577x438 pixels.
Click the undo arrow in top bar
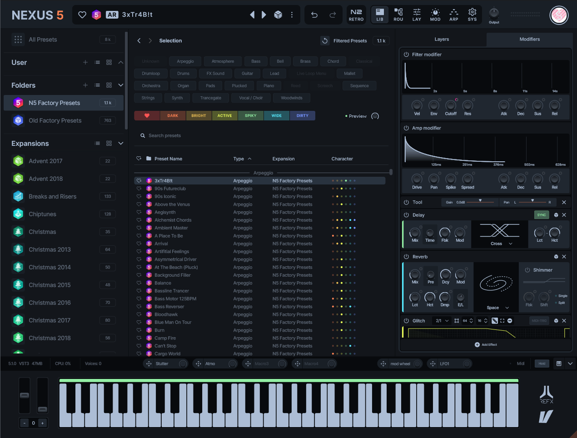click(x=314, y=15)
